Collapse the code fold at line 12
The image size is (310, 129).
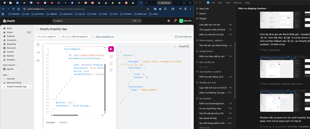pos(49,62)
